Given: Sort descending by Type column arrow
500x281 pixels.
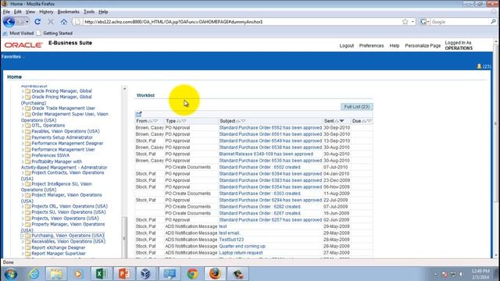Looking at the screenshot, I should coord(184,121).
